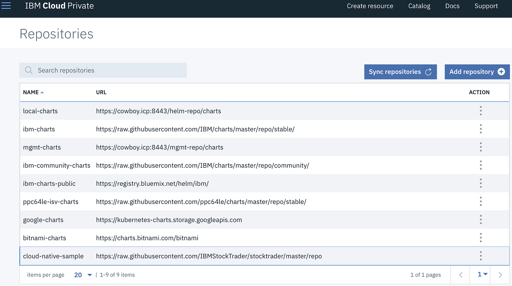Open actions menu for google-charts
This screenshot has width=512, height=286.
[x=481, y=220]
